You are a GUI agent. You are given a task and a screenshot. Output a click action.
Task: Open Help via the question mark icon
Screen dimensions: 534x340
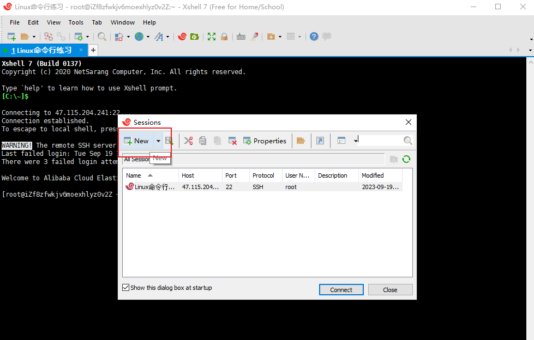click(x=314, y=36)
